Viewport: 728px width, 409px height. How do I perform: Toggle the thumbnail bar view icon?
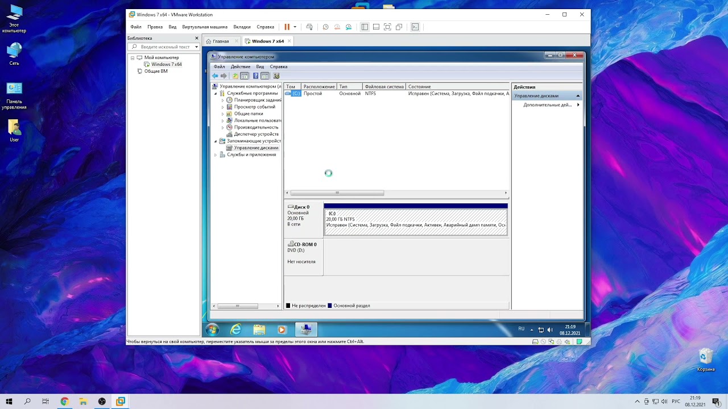(376, 27)
